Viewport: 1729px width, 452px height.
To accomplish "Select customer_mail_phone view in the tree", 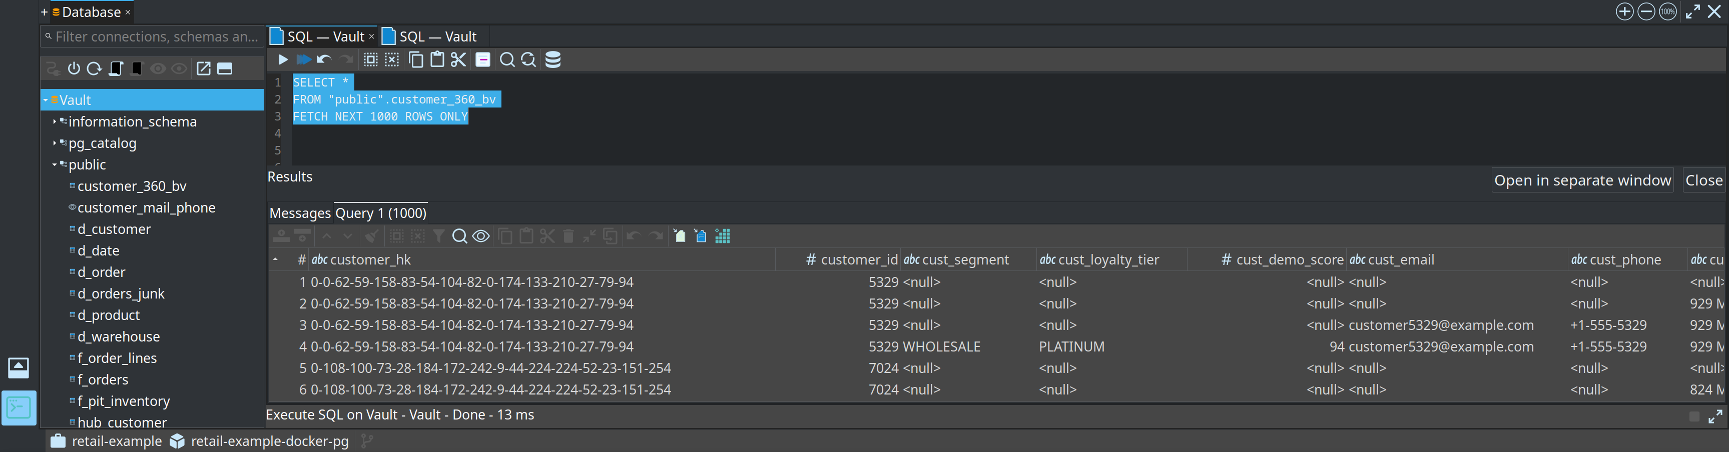I will [146, 207].
